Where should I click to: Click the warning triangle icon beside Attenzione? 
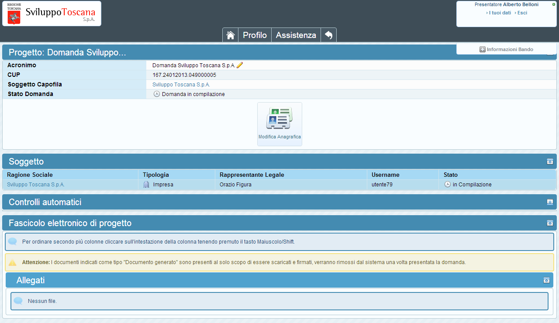13,262
